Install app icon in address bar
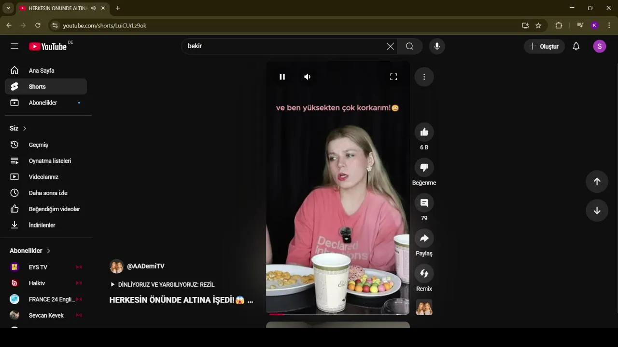 point(525,26)
